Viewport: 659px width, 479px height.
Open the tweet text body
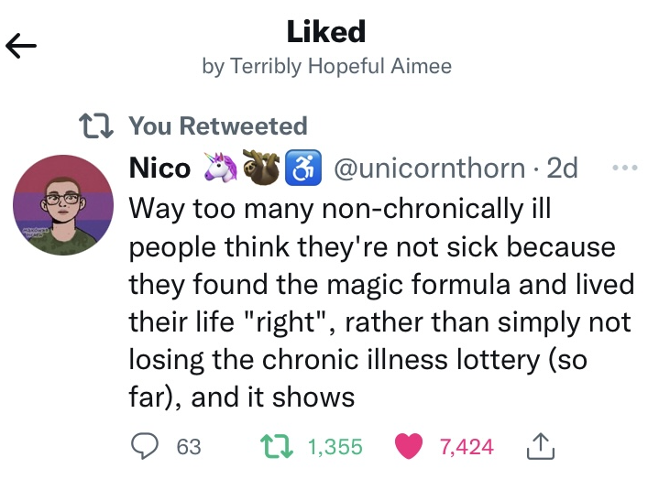[x=380, y=302]
